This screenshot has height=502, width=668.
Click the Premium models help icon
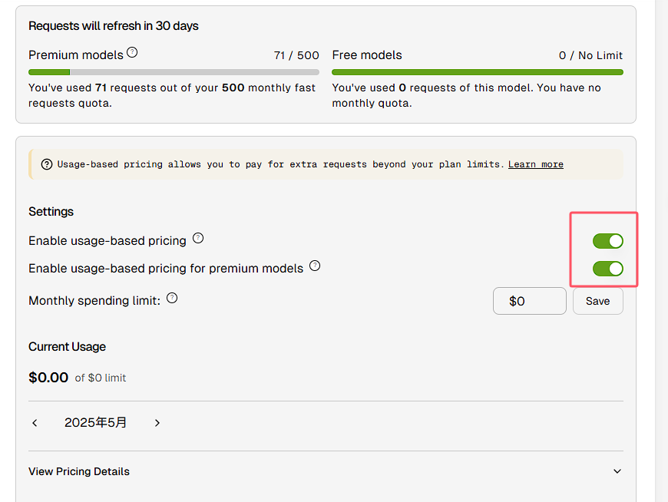pyautogui.click(x=132, y=52)
